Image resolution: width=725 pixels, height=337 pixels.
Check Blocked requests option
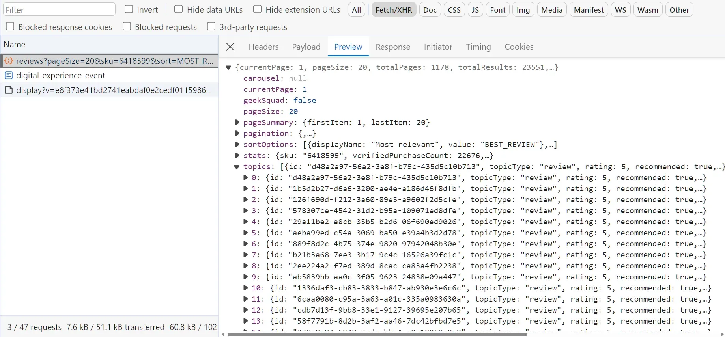pyautogui.click(x=127, y=26)
